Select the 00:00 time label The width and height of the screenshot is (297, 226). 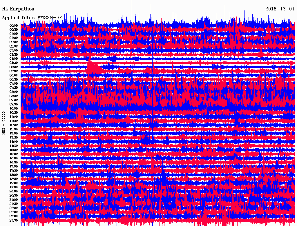pyautogui.click(x=14, y=25)
